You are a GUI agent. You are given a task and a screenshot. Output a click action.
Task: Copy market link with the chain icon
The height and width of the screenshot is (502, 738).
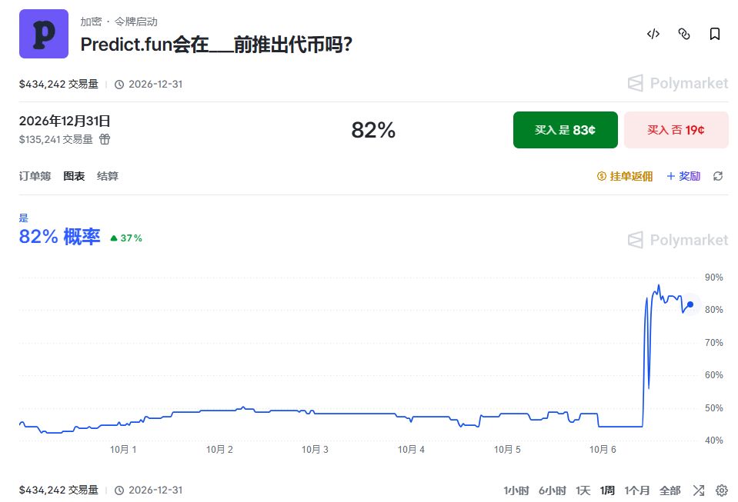click(x=684, y=34)
